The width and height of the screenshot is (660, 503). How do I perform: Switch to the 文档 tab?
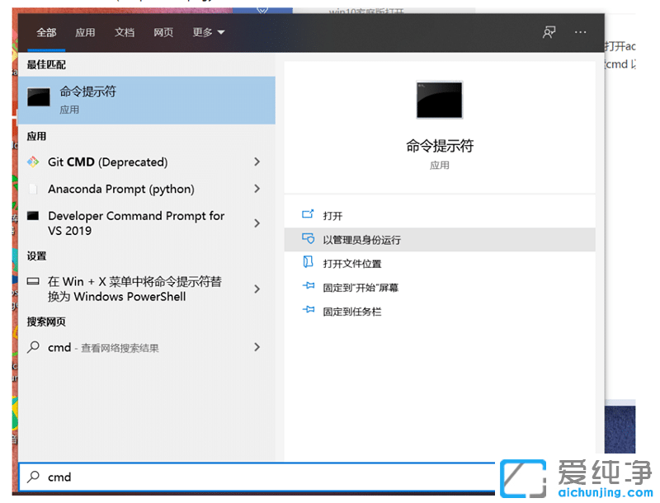click(125, 32)
